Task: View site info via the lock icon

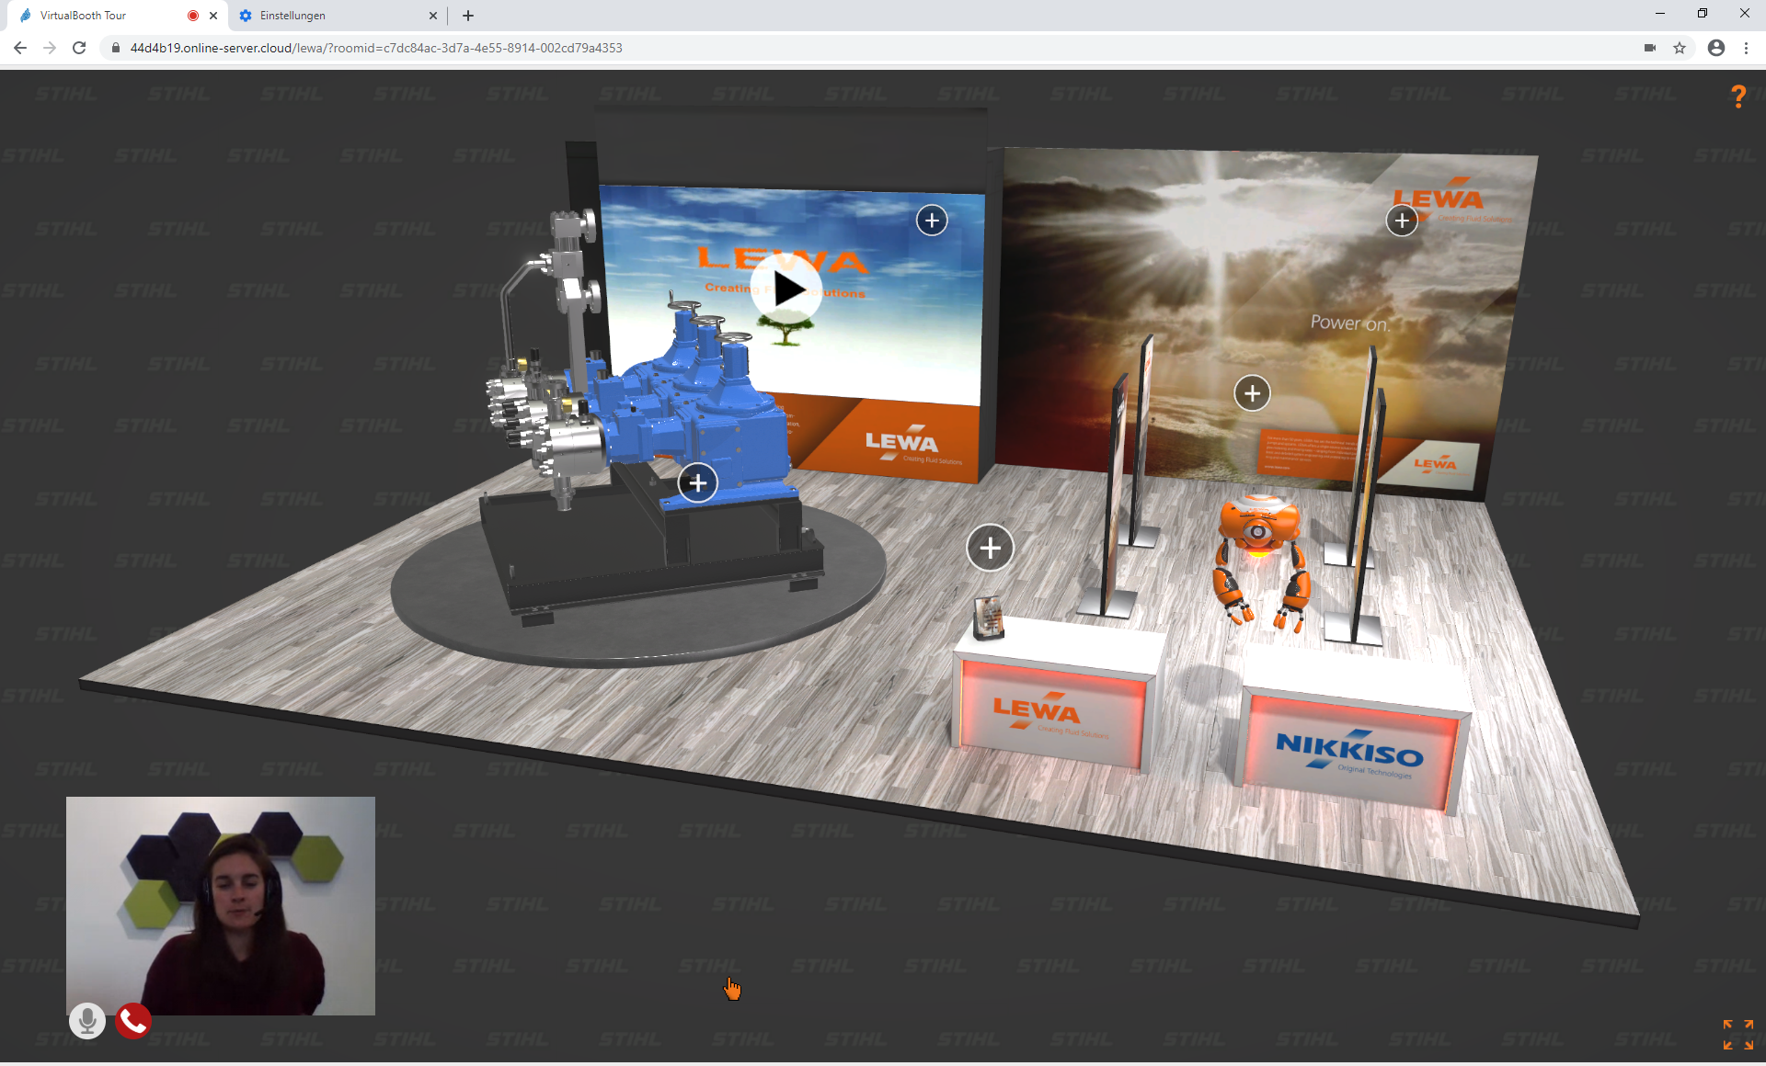Action: click(x=116, y=48)
